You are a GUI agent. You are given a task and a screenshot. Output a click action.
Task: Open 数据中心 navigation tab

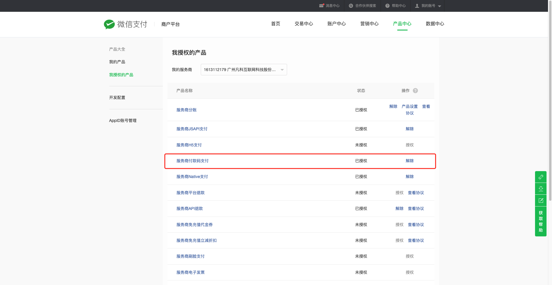[x=435, y=24]
